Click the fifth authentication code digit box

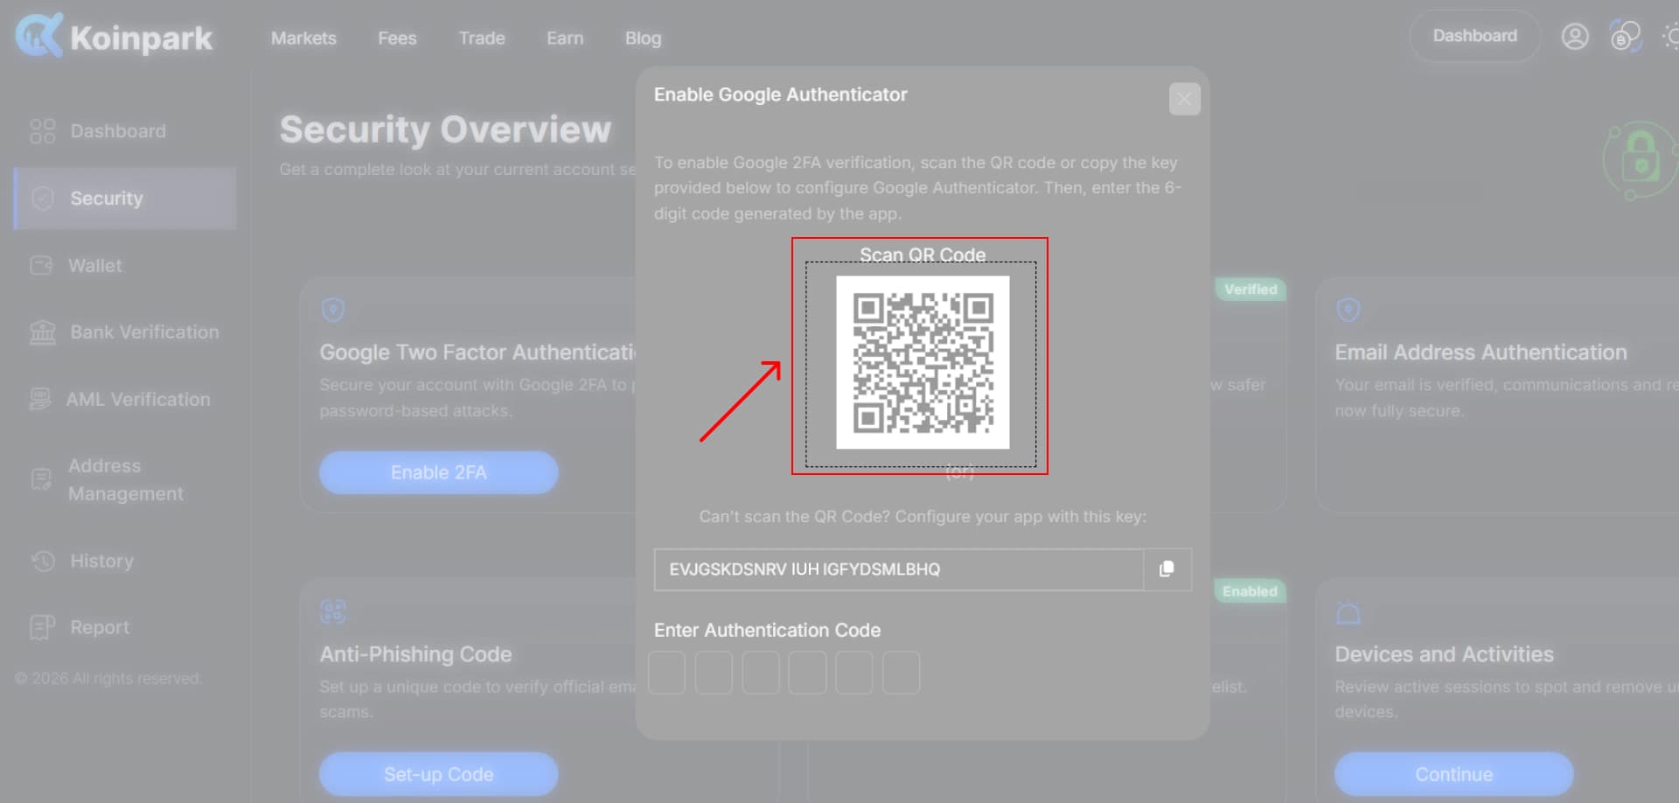click(854, 673)
